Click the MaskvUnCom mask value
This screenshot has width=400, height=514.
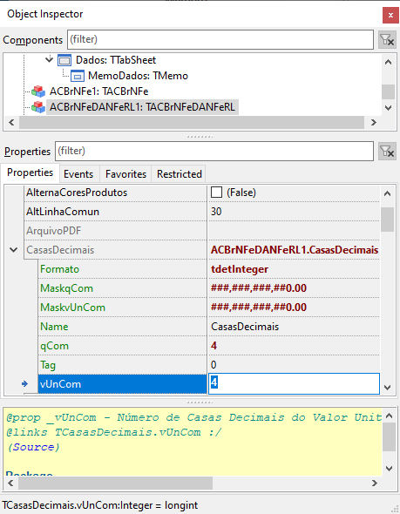(x=259, y=308)
